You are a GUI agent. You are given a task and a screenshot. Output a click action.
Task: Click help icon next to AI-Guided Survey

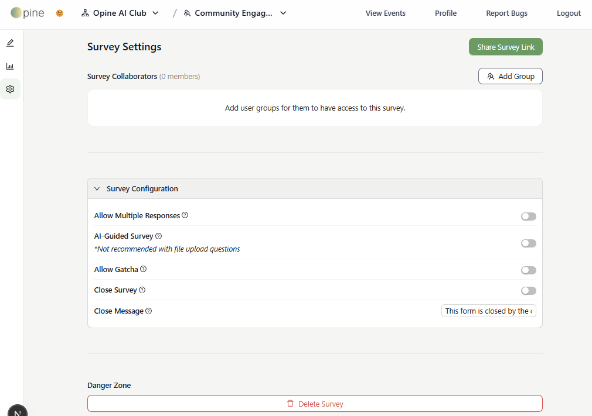point(159,236)
